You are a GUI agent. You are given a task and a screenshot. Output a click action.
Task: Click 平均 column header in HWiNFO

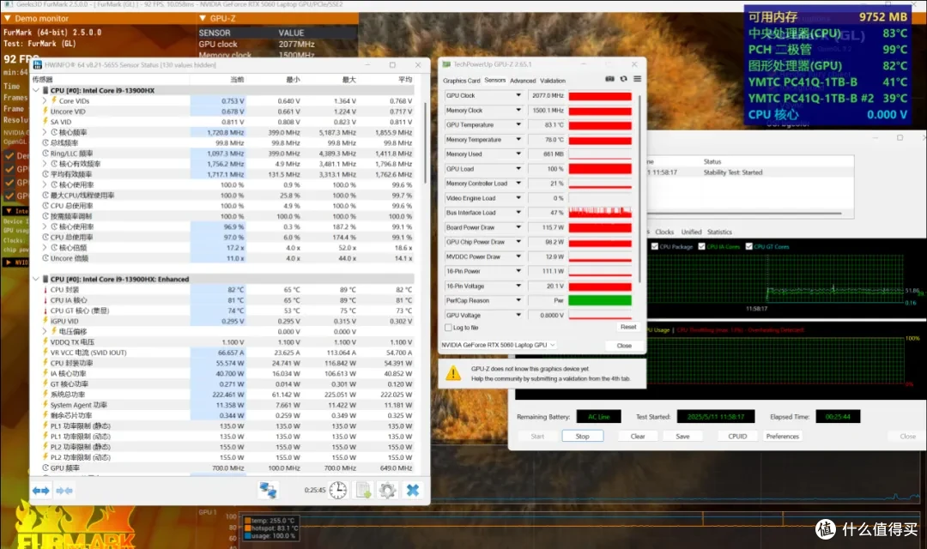(x=404, y=79)
